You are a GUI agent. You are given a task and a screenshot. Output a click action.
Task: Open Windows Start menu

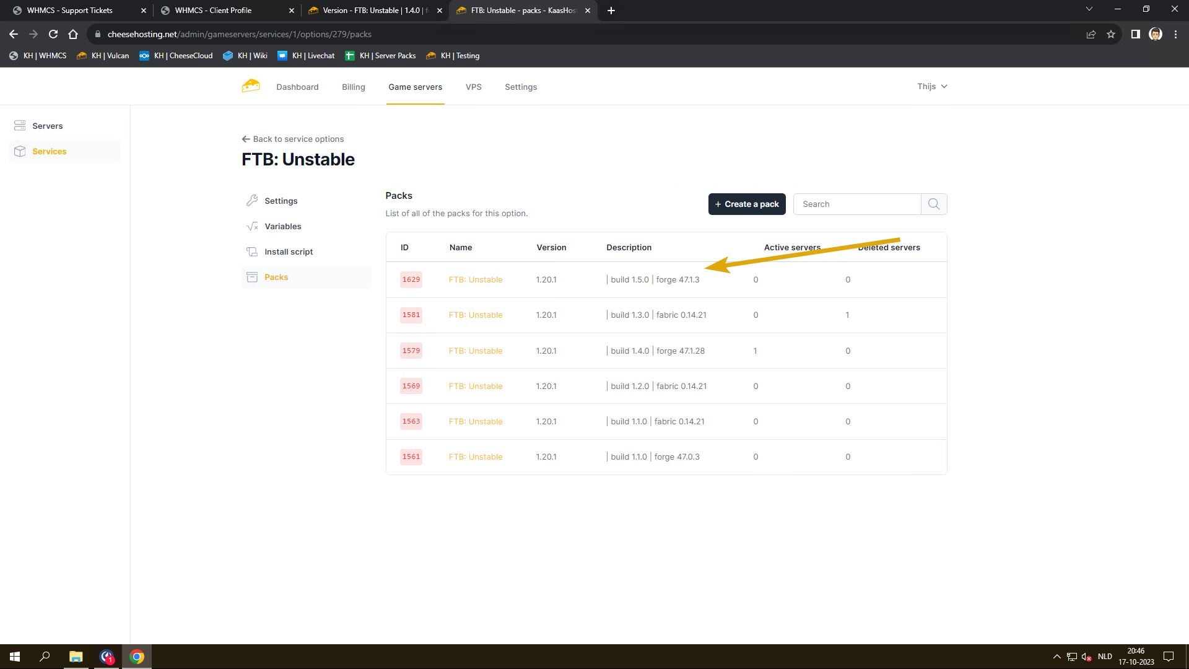click(x=15, y=657)
